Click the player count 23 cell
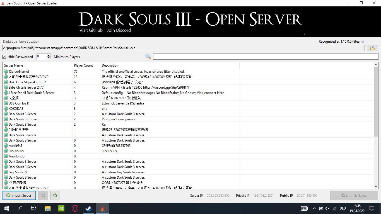 tap(76, 77)
